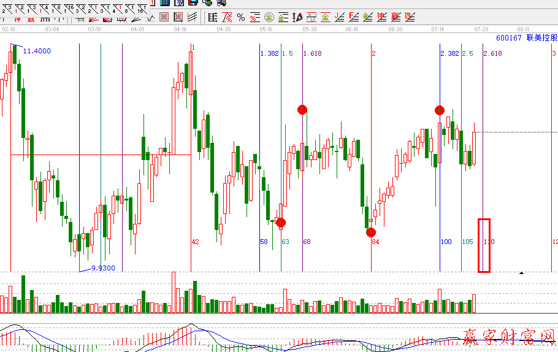The height and width of the screenshot is (352, 558).
Task: Activate the 赢 fan-line tool
Action: (395, 17)
